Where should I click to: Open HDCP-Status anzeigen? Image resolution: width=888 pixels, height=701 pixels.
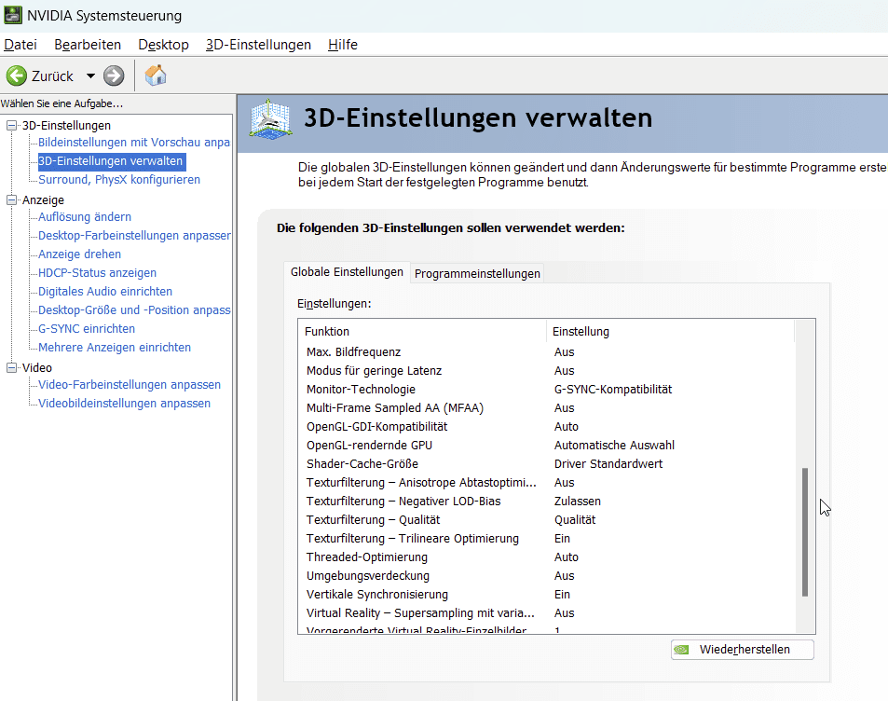[97, 273]
